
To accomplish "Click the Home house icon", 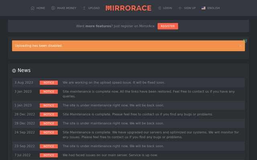I will coord(33,8).
